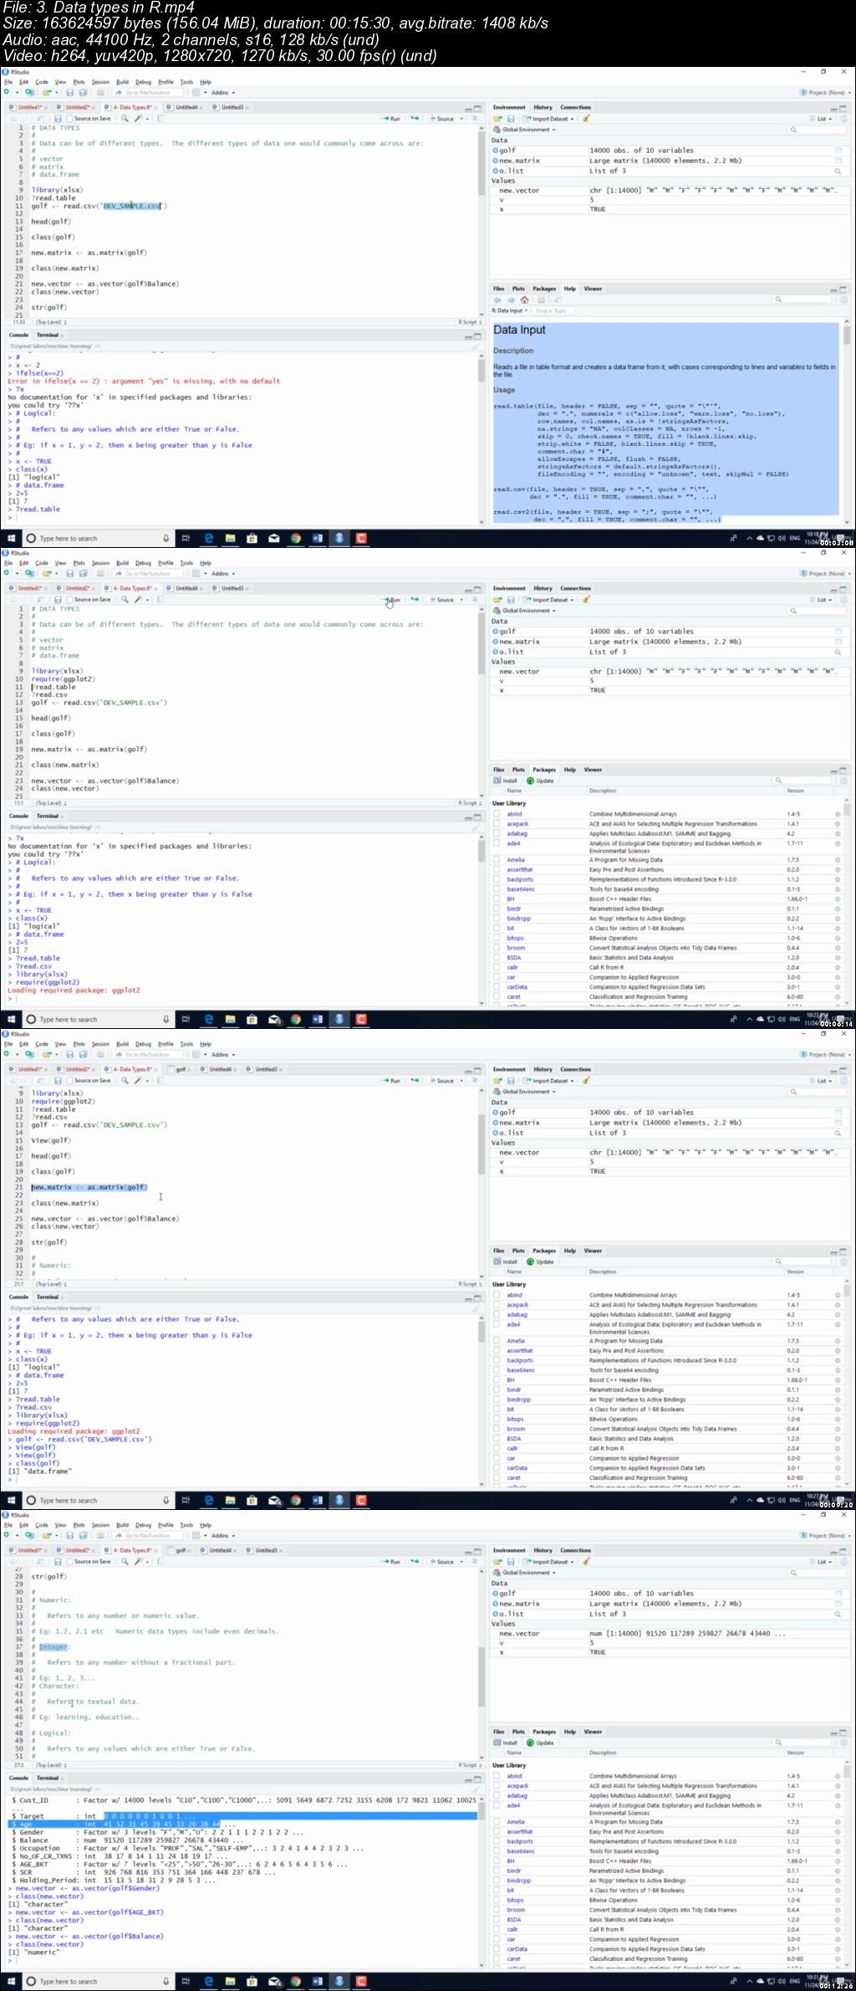The image size is (856, 1991).
Task: Open the Addins dropdown in the 00:03:08 frame
Action: pyautogui.click(x=222, y=93)
